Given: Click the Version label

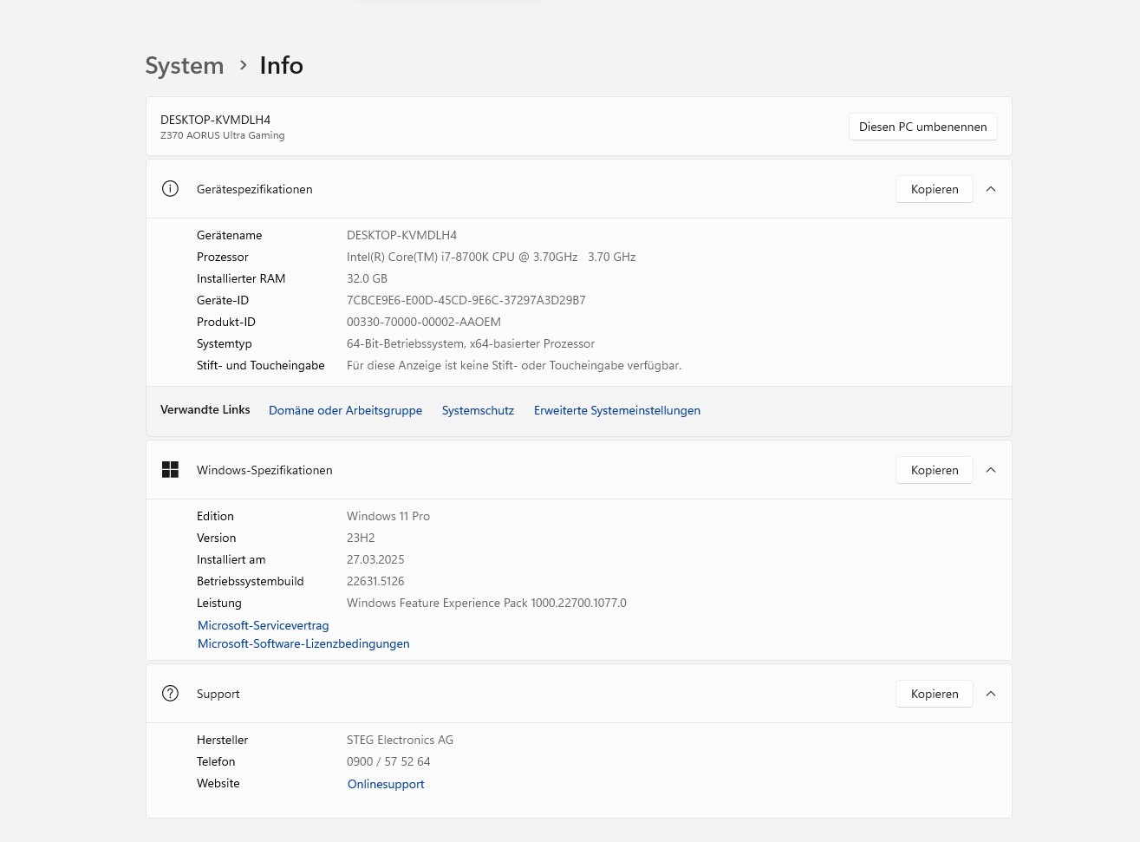Looking at the screenshot, I should (216, 538).
